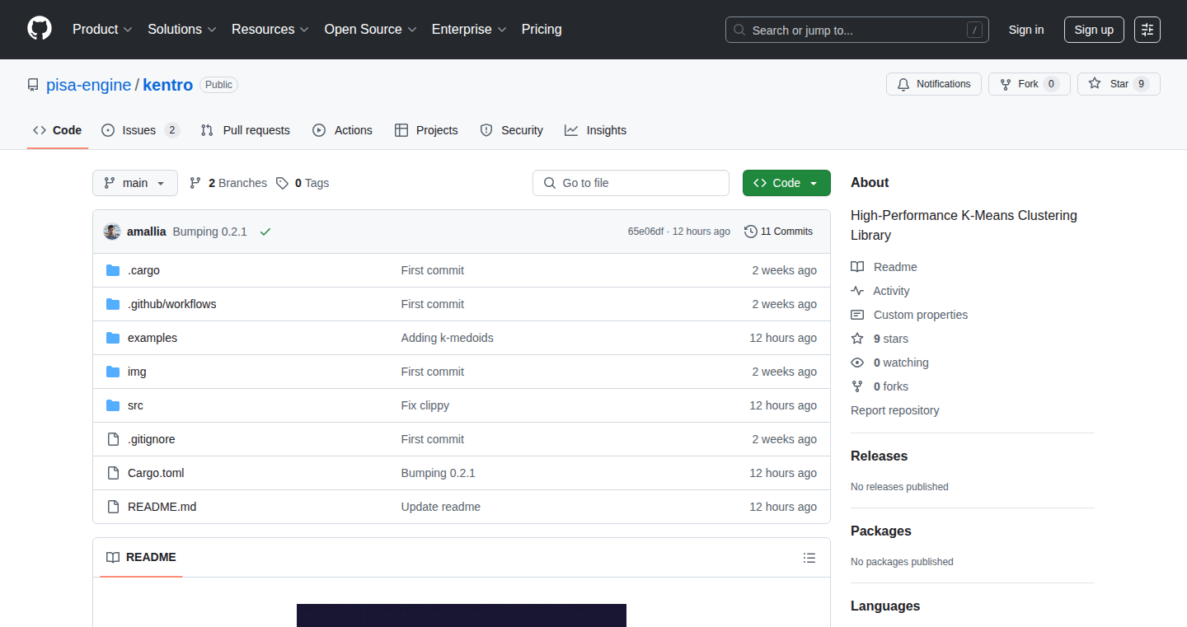Open the accessibility settings icon in header
Image resolution: width=1187 pixels, height=627 pixels.
pos(1147,30)
